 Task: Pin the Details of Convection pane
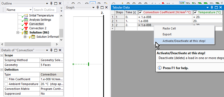(x=51, y=50)
